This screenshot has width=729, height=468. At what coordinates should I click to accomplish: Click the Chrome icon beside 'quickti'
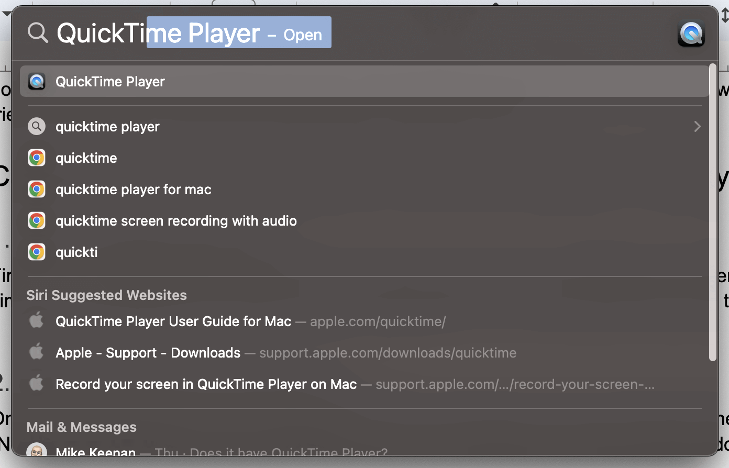click(x=37, y=252)
